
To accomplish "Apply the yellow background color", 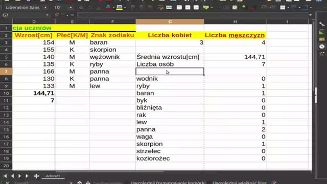I will pos(119,8).
